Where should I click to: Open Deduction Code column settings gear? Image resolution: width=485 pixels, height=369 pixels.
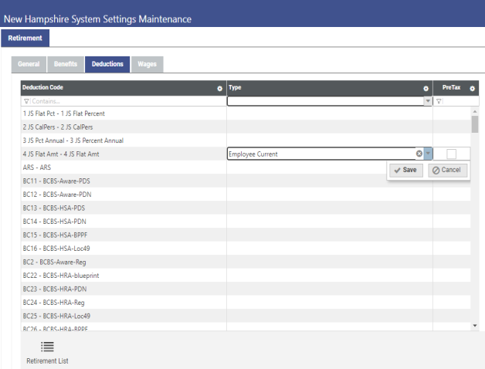(220, 89)
